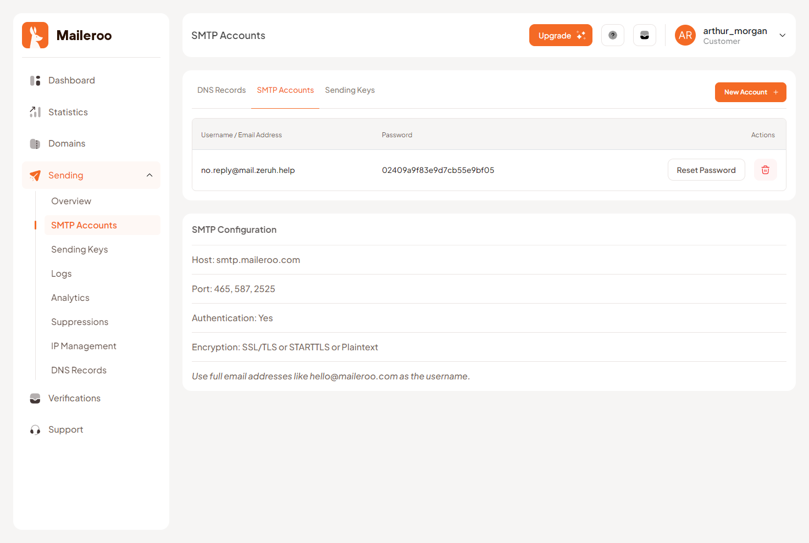Select the Sending paper-plane icon

pos(35,175)
